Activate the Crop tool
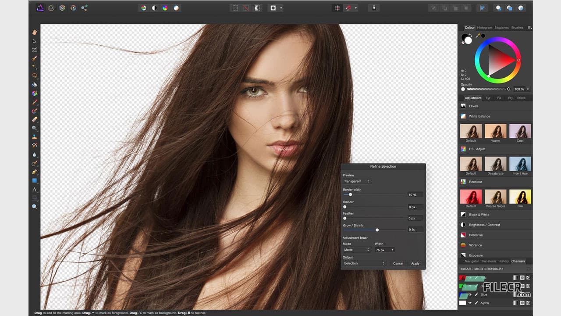 (x=34, y=49)
